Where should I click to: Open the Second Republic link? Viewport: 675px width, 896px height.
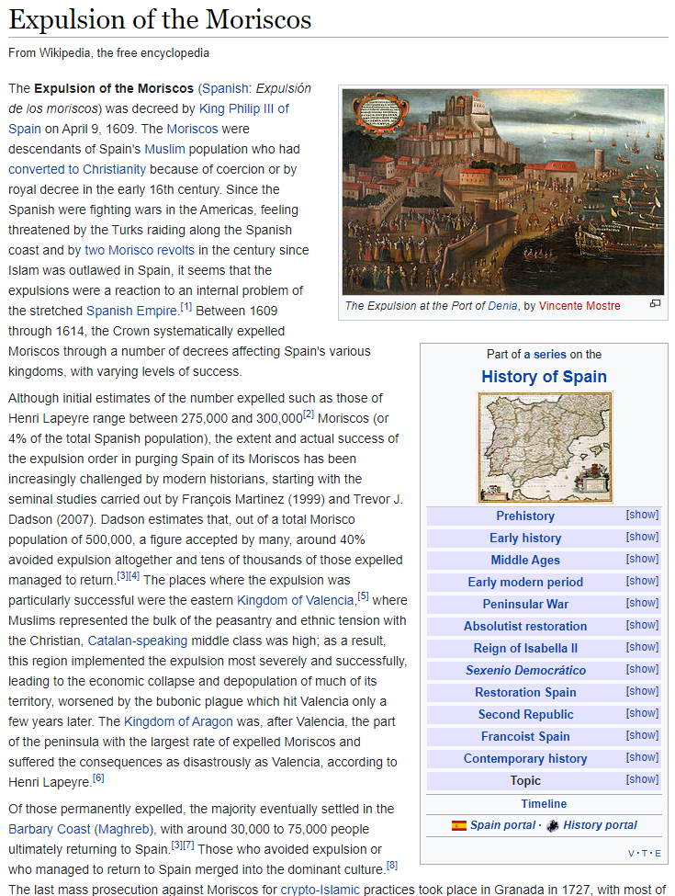[525, 714]
